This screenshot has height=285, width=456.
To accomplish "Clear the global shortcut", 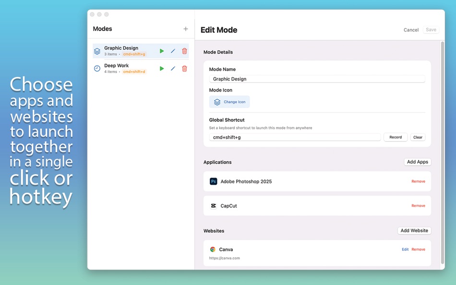I will 418,137.
